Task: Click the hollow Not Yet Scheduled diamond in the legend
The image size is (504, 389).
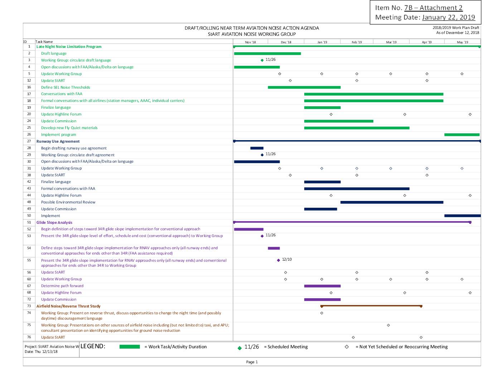Action: click(346, 347)
